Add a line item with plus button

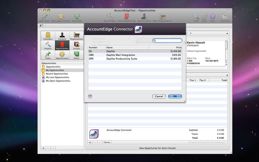pyautogui.click(x=90, y=142)
